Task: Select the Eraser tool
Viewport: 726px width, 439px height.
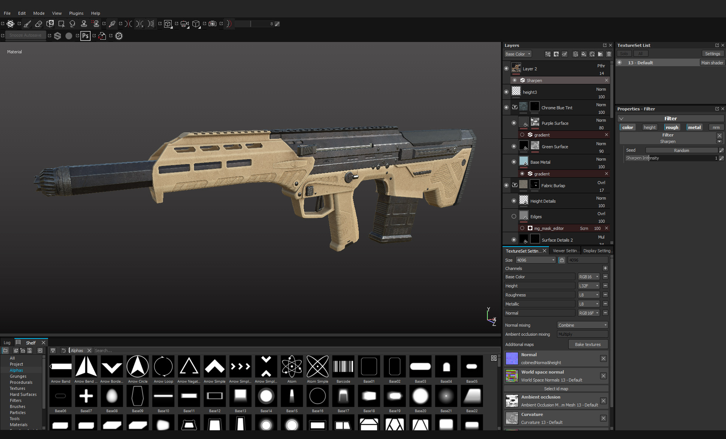Action: click(x=39, y=24)
